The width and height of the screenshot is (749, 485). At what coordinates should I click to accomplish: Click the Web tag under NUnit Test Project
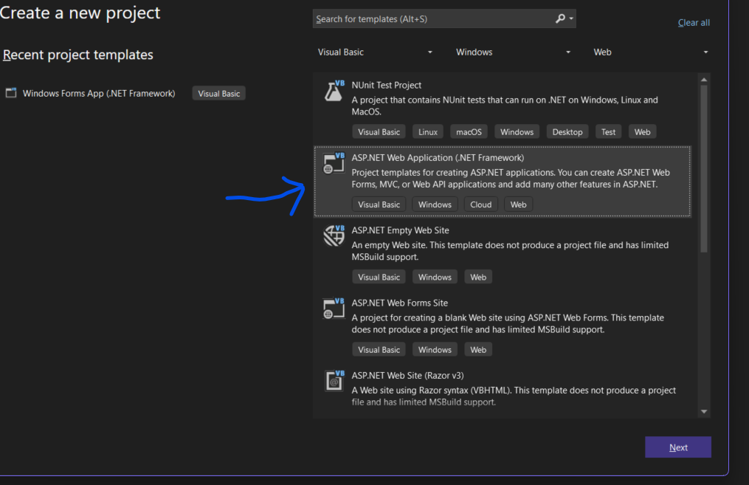642,132
